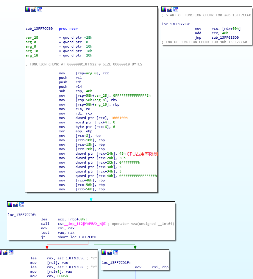Click 'xor ebp, ebp' instruction
The image size is (253, 279).
pos(76,131)
